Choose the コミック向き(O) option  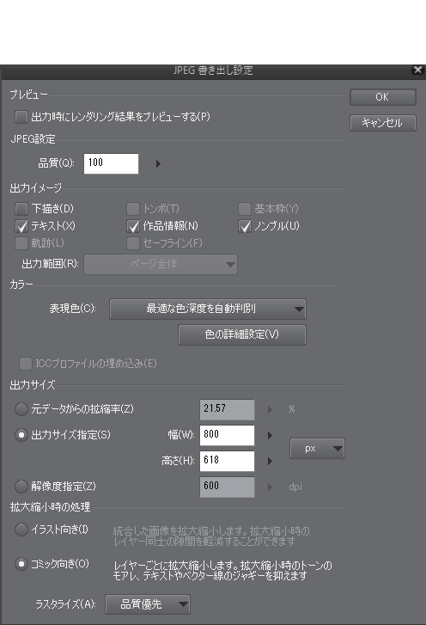tap(21, 564)
